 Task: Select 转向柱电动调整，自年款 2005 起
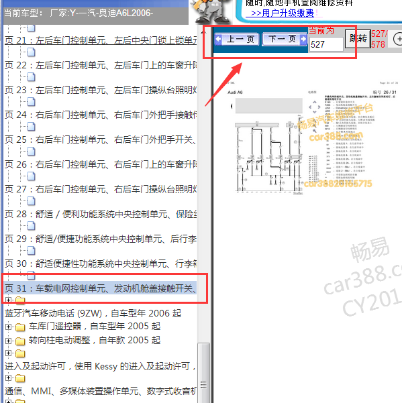[95, 340]
